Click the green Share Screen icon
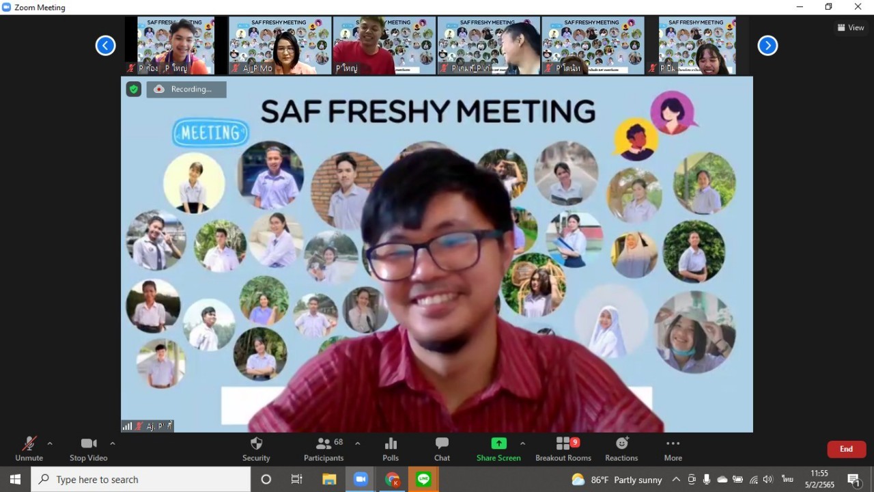This screenshot has width=874, height=492. (x=498, y=444)
